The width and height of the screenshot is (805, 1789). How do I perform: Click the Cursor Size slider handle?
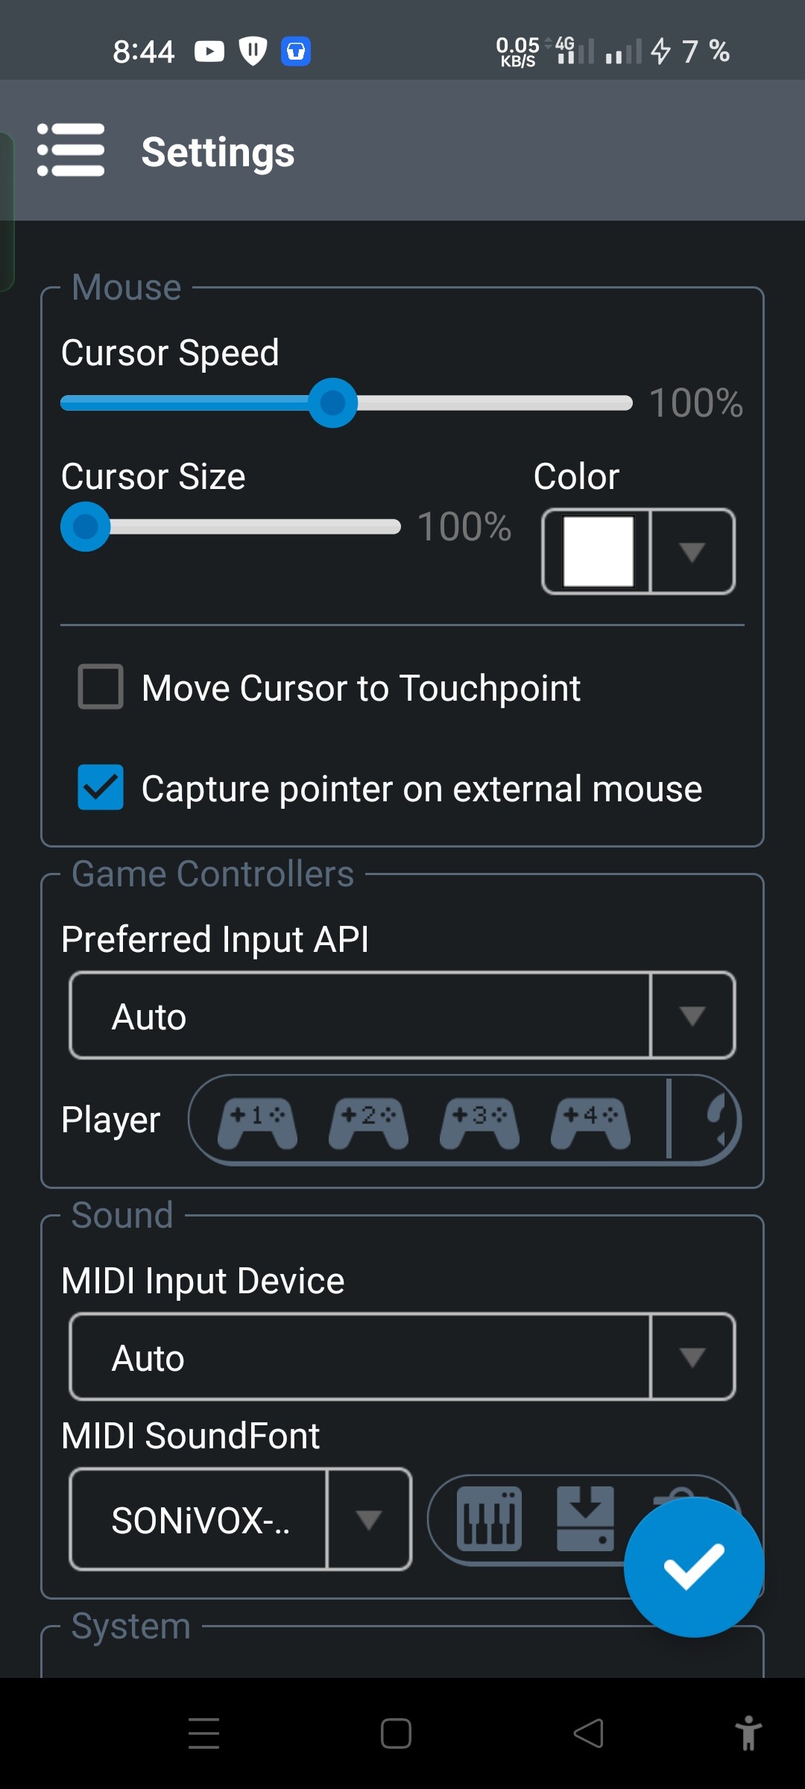click(86, 526)
